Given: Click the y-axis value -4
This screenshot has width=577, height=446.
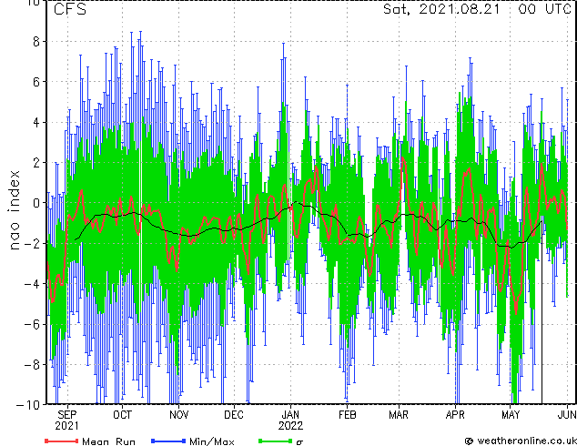Looking at the screenshot, I should 32,284.
